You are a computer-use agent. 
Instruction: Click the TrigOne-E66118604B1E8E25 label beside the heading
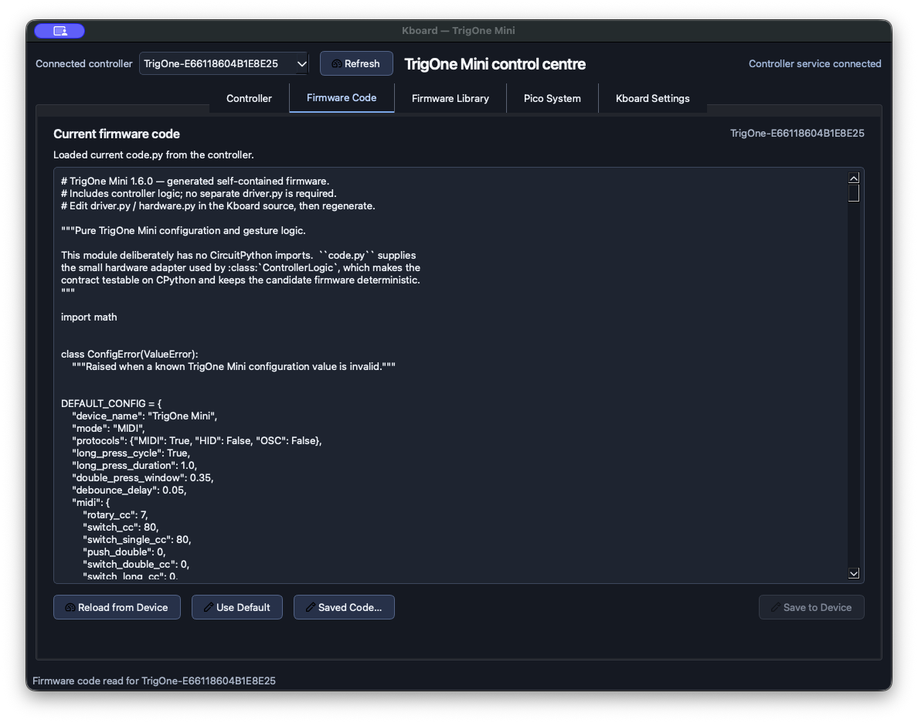[797, 134]
